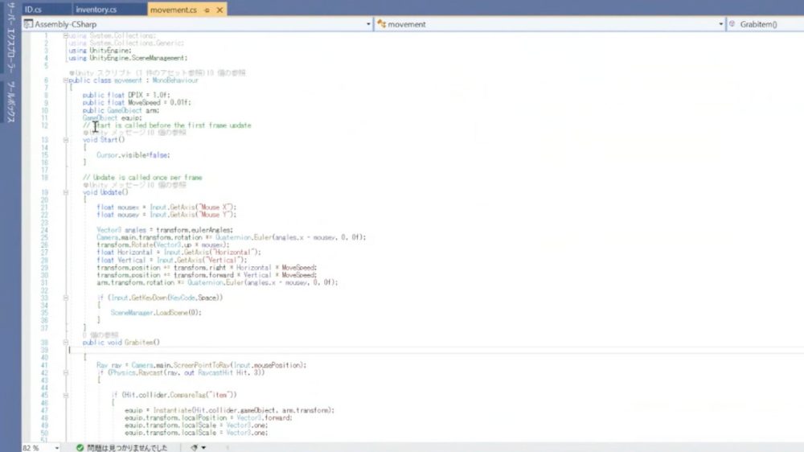Click the code cleanup brush icon
The image size is (804, 452).
195,448
